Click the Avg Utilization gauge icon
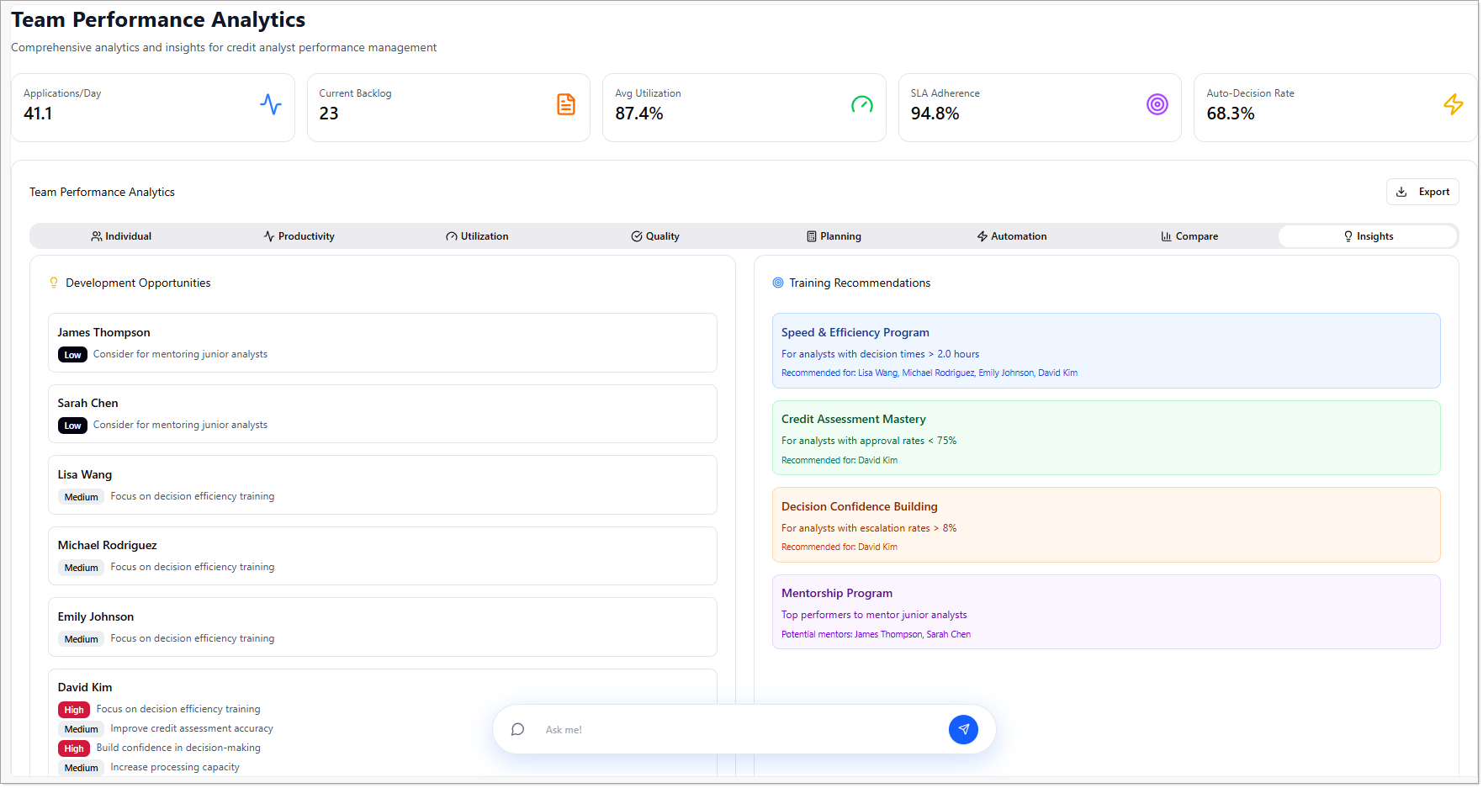 (x=861, y=104)
